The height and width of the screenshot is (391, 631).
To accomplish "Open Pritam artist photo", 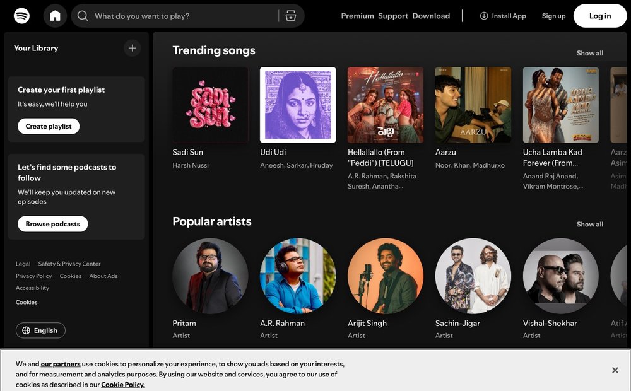I will point(211,276).
